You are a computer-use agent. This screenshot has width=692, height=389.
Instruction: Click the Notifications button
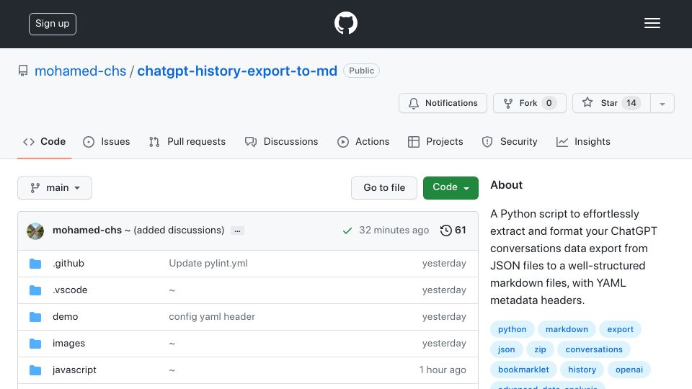click(443, 103)
